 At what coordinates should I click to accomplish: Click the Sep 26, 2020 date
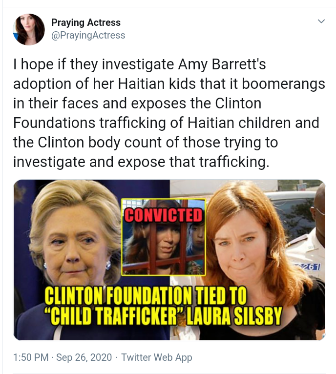pyautogui.click(x=84, y=357)
